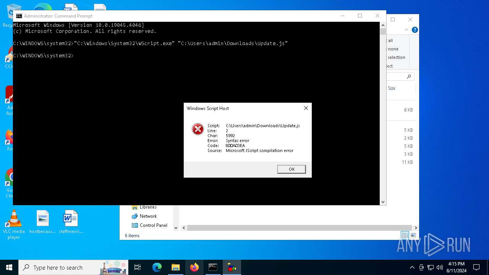
Task: Open the taskbar clock and calendar
Action: click(x=456, y=267)
